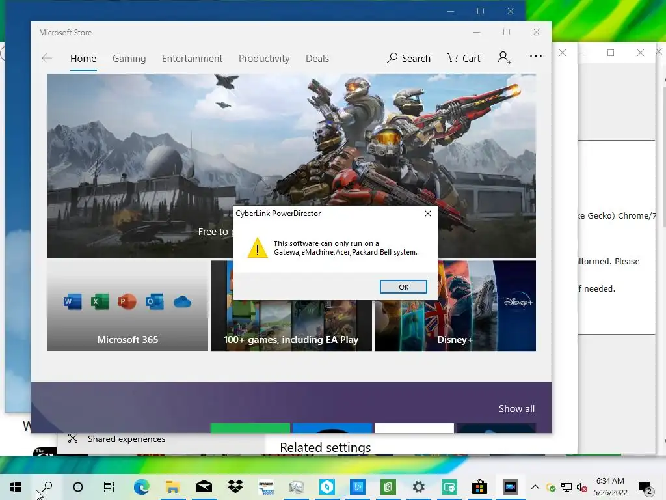The image size is (666, 500).
Task: Click the sign-in account icon
Action: 504,57
